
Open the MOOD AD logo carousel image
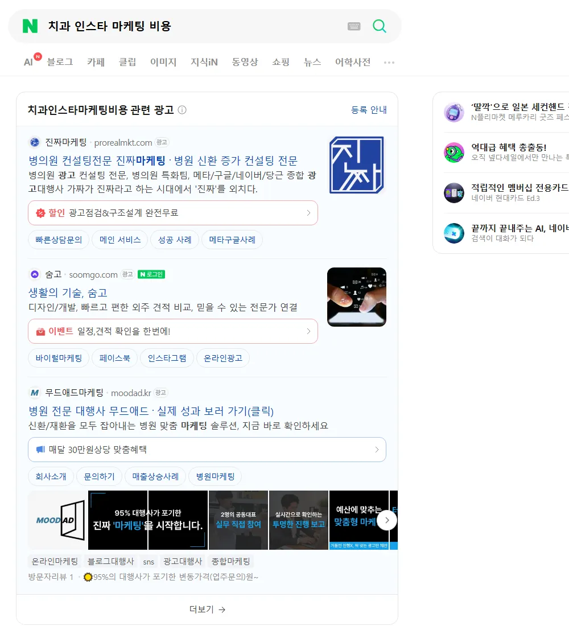pyautogui.click(x=58, y=520)
